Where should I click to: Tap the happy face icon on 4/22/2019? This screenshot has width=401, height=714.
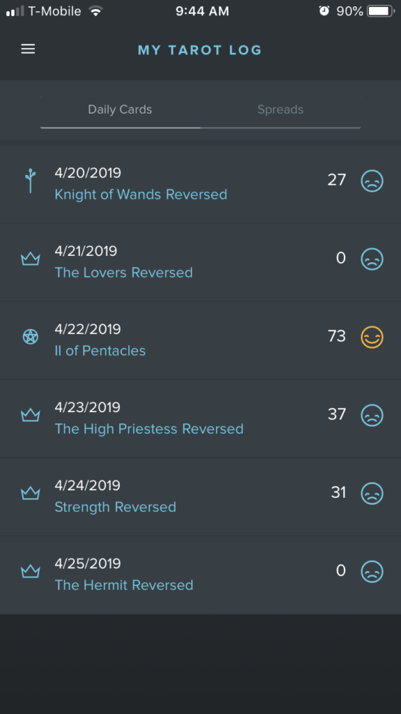372,337
